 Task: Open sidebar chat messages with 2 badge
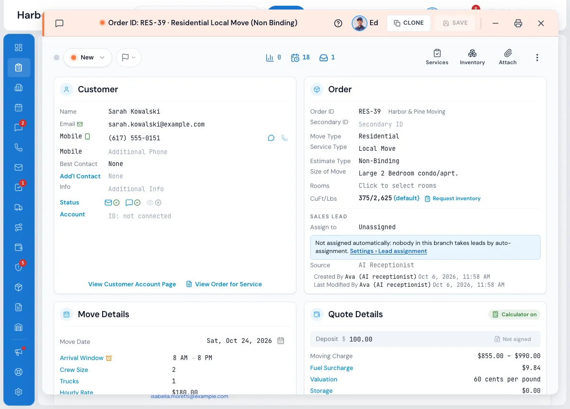[19, 127]
